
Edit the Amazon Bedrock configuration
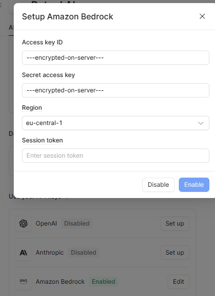point(178,282)
